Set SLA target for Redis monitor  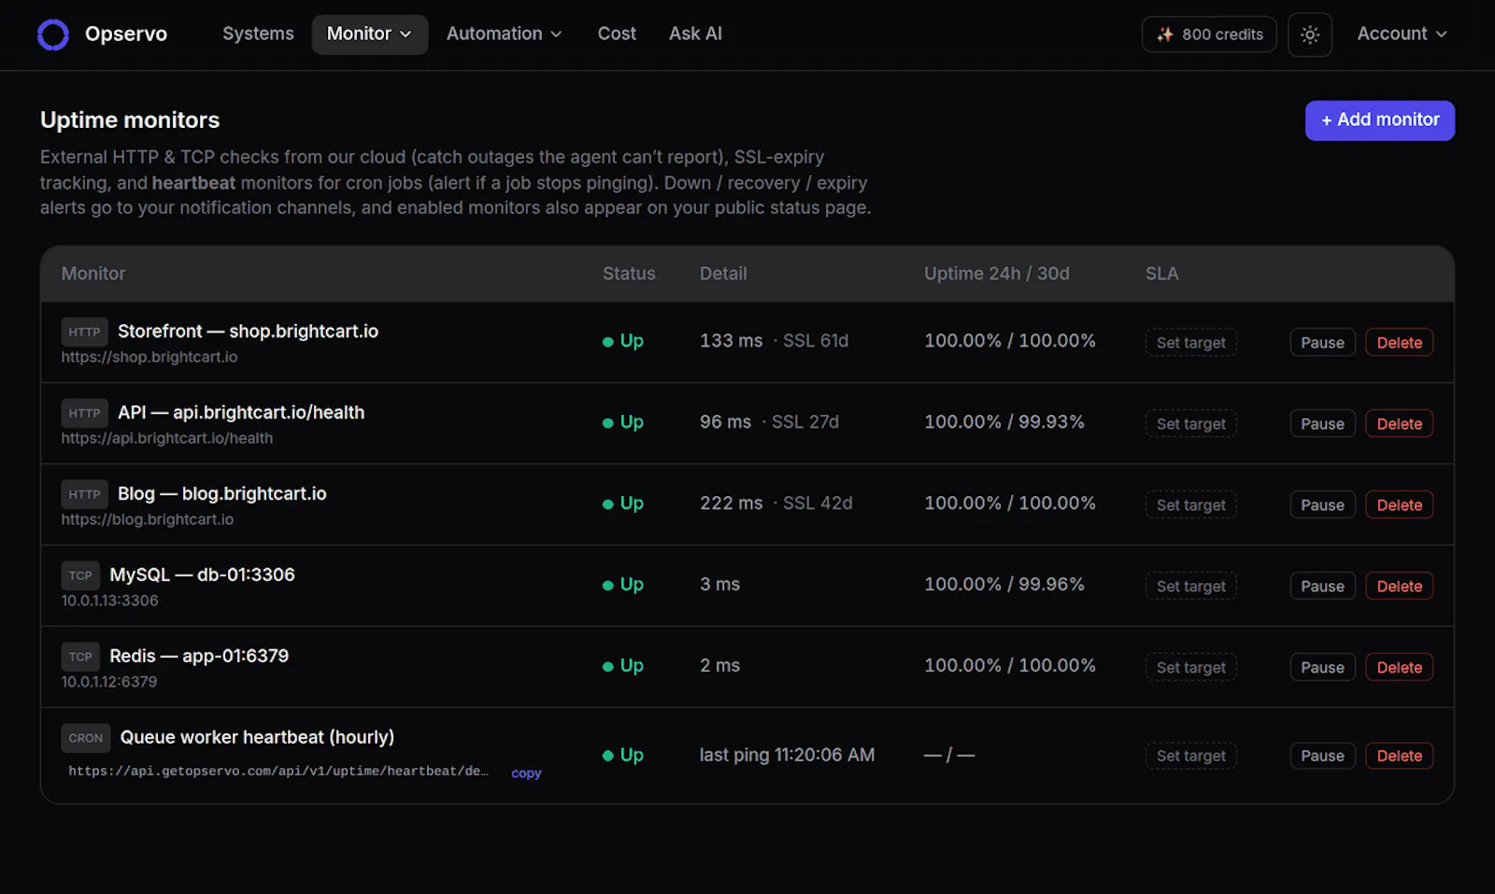[x=1190, y=668]
